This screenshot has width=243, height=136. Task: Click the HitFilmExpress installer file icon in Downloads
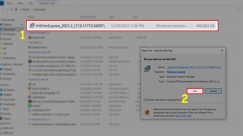tap(32, 26)
